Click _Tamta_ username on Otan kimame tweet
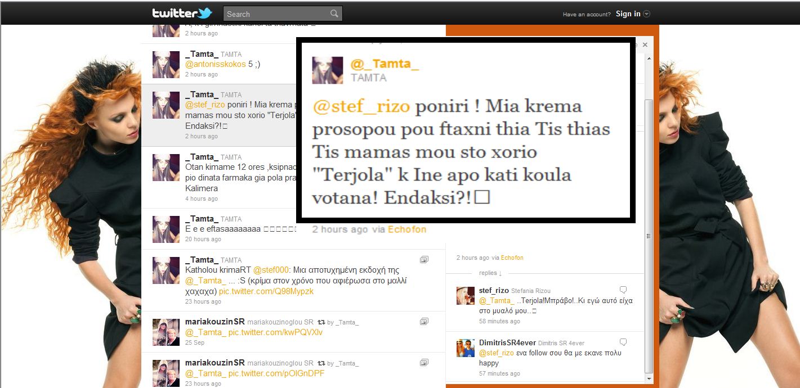The height and width of the screenshot is (388, 800). pyautogui.click(x=202, y=157)
